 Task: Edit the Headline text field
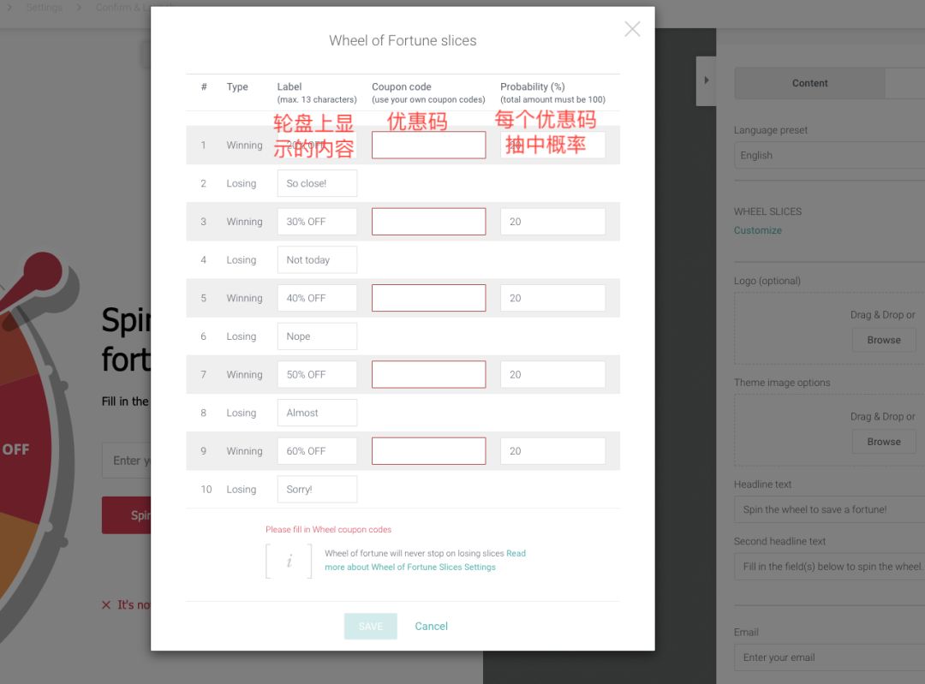pos(829,509)
